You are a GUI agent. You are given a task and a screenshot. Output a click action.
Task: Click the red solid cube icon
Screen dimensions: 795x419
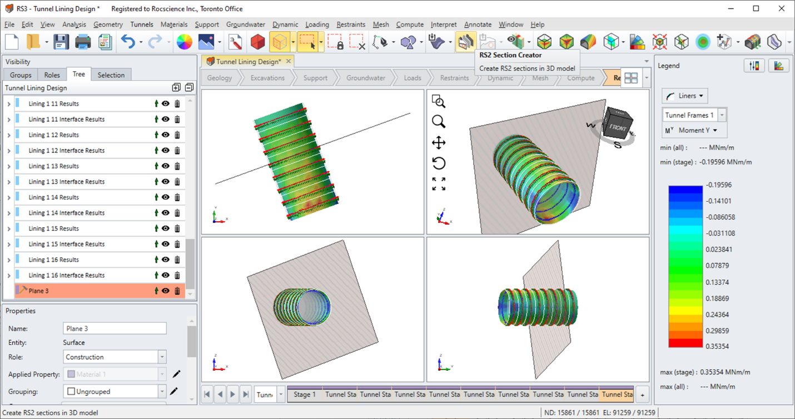tap(257, 42)
